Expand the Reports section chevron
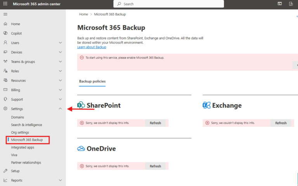Screen dimensions: 298x186 pyautogui.click(x=60, y=180)
